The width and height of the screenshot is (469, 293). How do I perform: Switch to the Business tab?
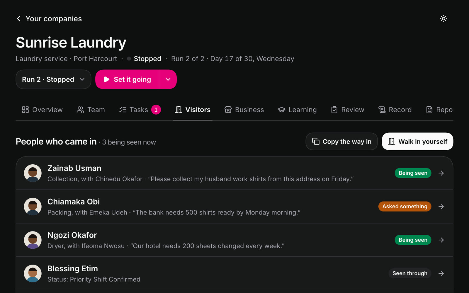pos(244,110)
